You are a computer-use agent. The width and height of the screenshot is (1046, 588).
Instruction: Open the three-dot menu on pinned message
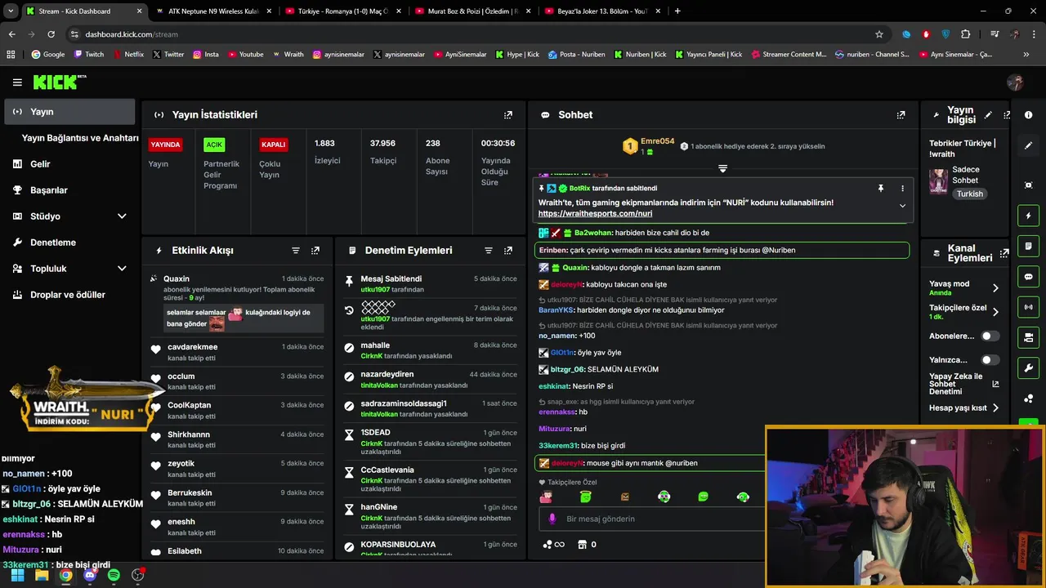tap(902, 189)
